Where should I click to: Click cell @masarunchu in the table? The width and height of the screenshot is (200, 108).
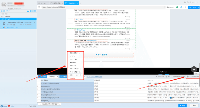[x=67, y=86]
